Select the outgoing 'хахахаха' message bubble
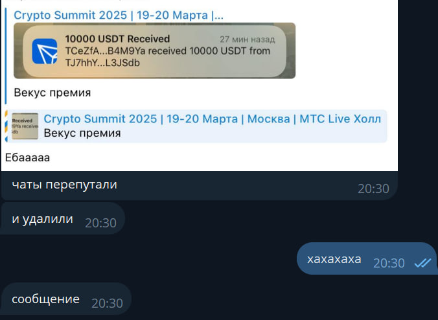Image resolution: width=438 pixels, height=320 pixels. click(367, 258)
